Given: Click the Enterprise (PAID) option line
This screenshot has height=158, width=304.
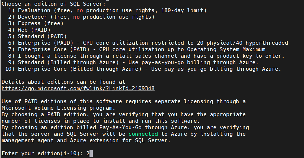Looking at the screenshot, I should 148,43.
